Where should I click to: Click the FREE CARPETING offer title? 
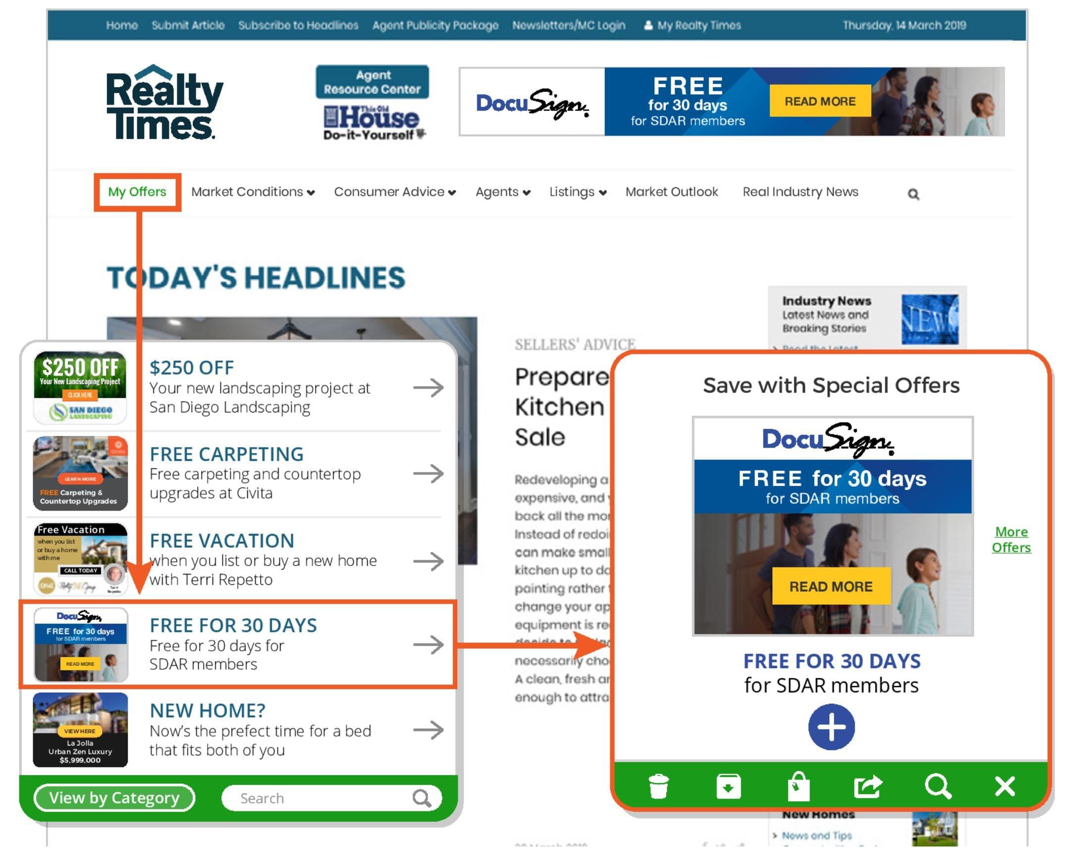tap(226, 454)
